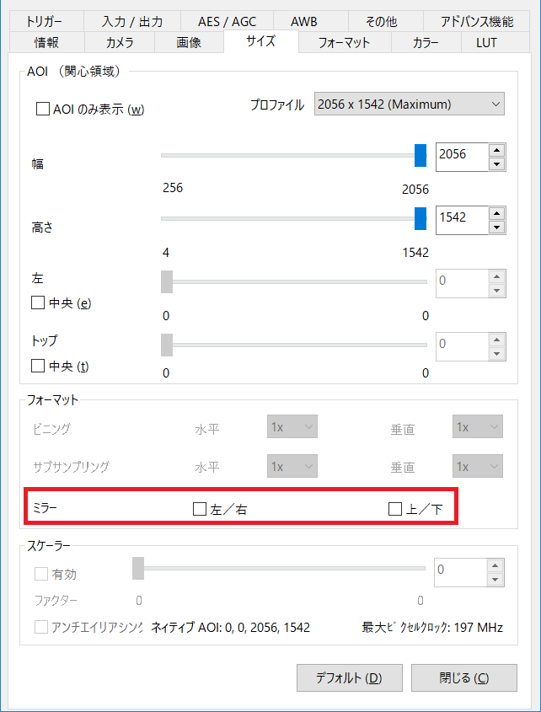Decrease スケーラー value with down arrow
Viewport: 541px width, 712px height.
click(x=495, y=579)
